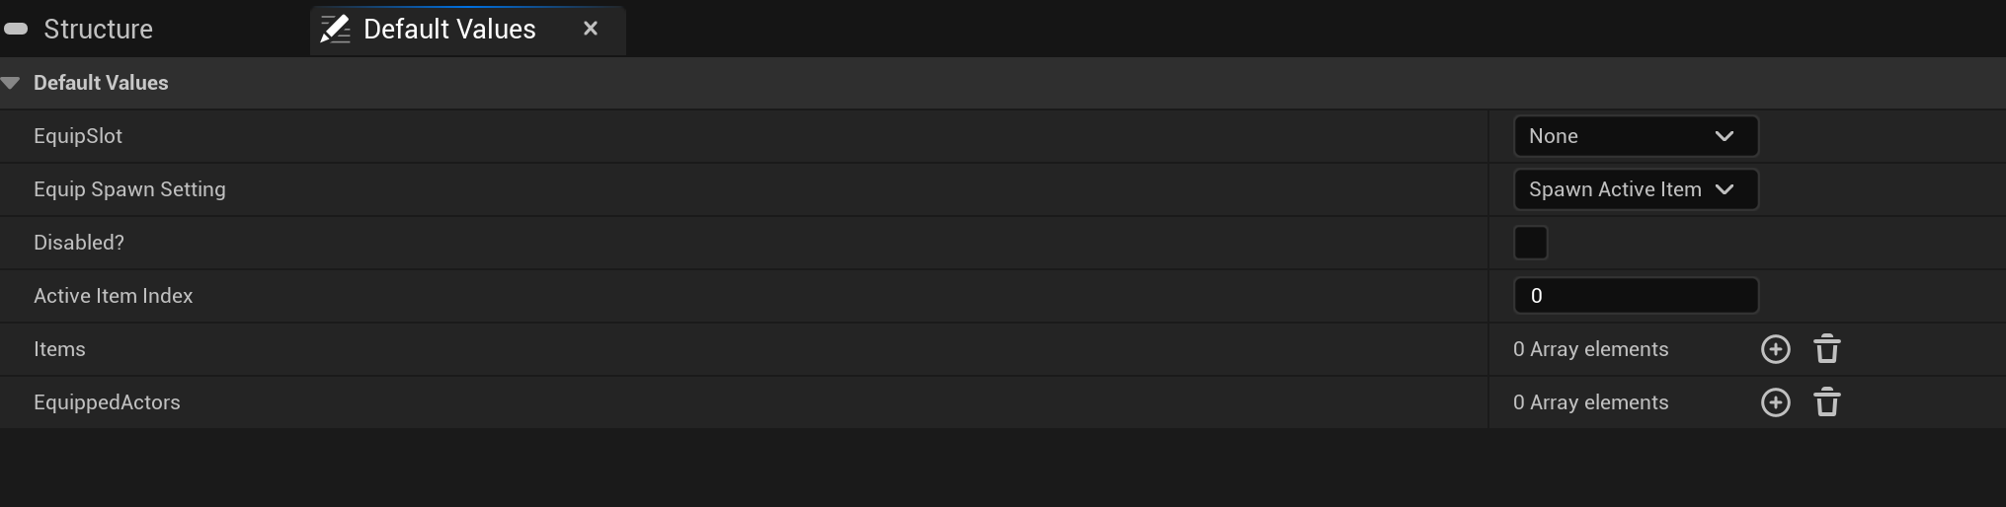Collapse the Default Values section triangle
The width and height of the screenshot is (2006, 507).
[x=11, y=83]
